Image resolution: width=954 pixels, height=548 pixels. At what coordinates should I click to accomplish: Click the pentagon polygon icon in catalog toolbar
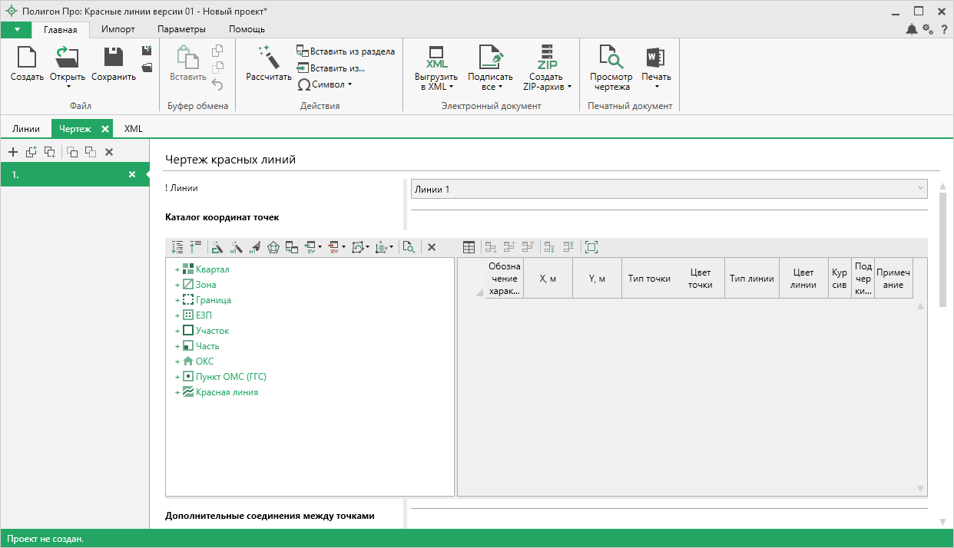[x=273, y=247]
